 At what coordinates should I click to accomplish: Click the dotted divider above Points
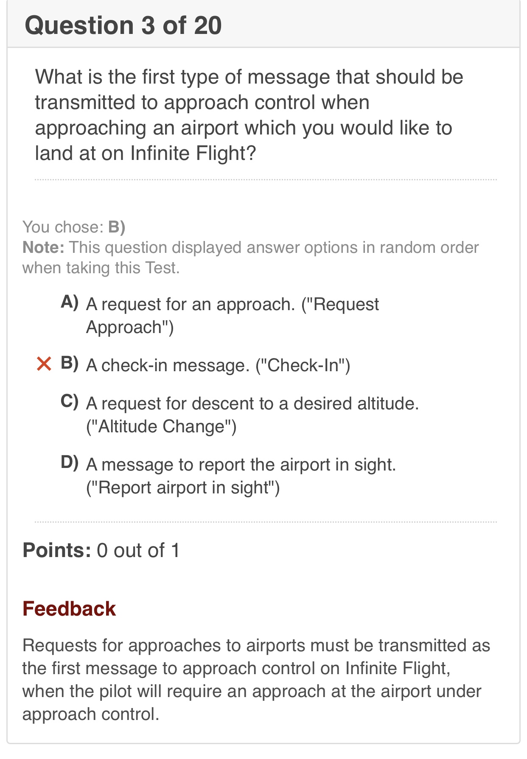pyautogui.click(x=266, y=522)
